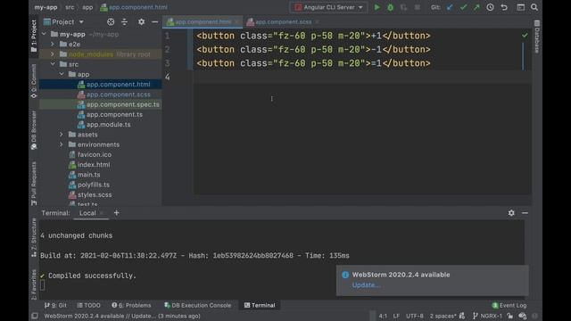Screen dimensions: 571x321
Task: Open the Event Log button
Action: tap(509, 305)
